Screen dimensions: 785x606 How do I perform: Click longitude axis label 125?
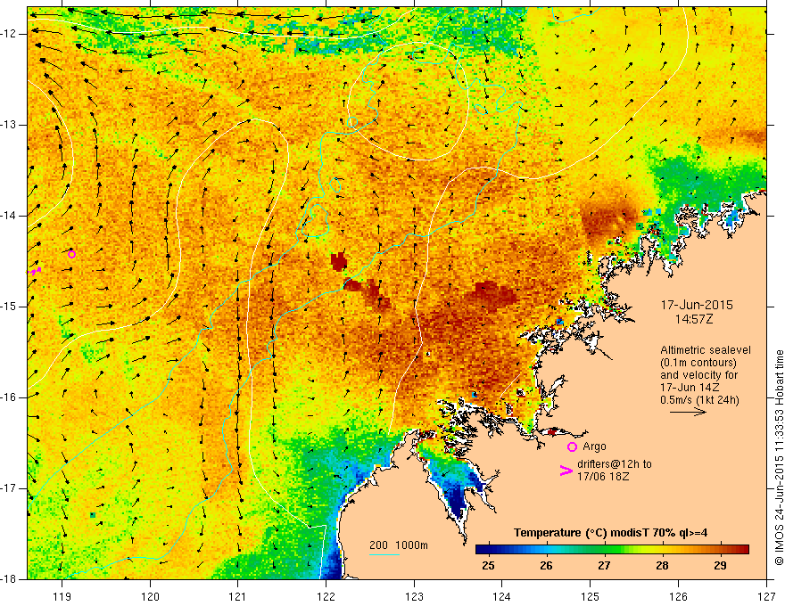(x=591, y=596)
